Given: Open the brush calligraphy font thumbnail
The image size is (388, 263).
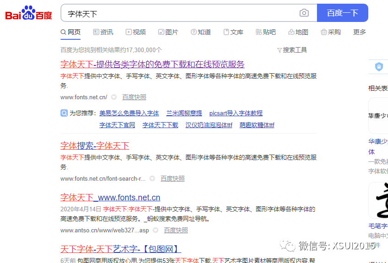Looking at the screenshot, I should (x=378, y=200).
